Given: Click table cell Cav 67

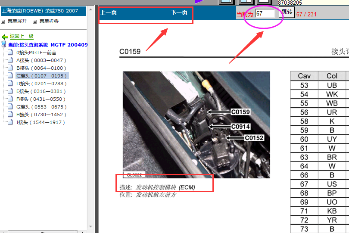Looking at the screenshot, I should (x=304, y=184).
